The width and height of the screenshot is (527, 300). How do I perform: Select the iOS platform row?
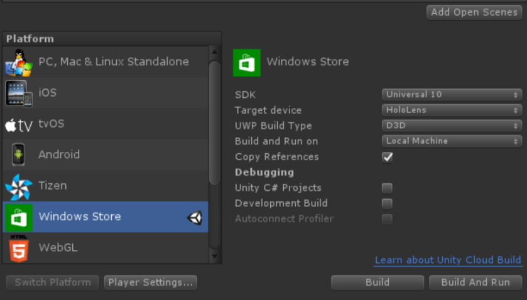click(x=106, y=93)
